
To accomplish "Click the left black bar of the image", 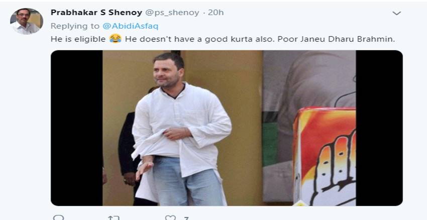I will [x=76, y=128].
